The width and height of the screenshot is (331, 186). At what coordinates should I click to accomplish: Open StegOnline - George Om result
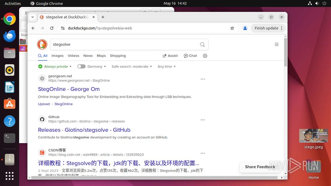click(x=69, y=89)
